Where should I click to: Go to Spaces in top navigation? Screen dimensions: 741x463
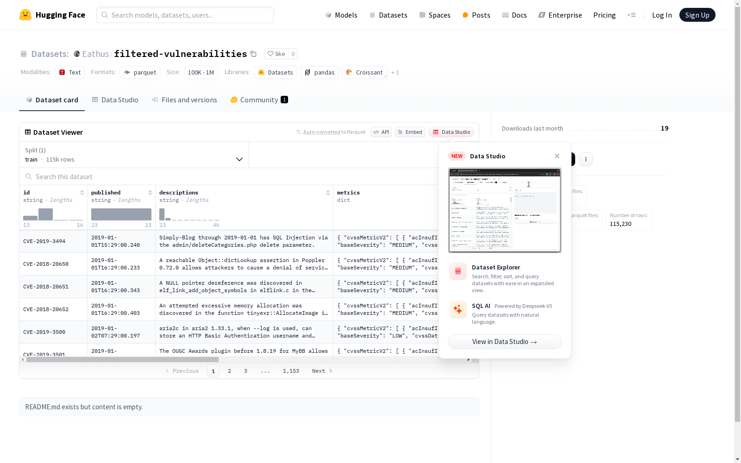click(435, 15)
